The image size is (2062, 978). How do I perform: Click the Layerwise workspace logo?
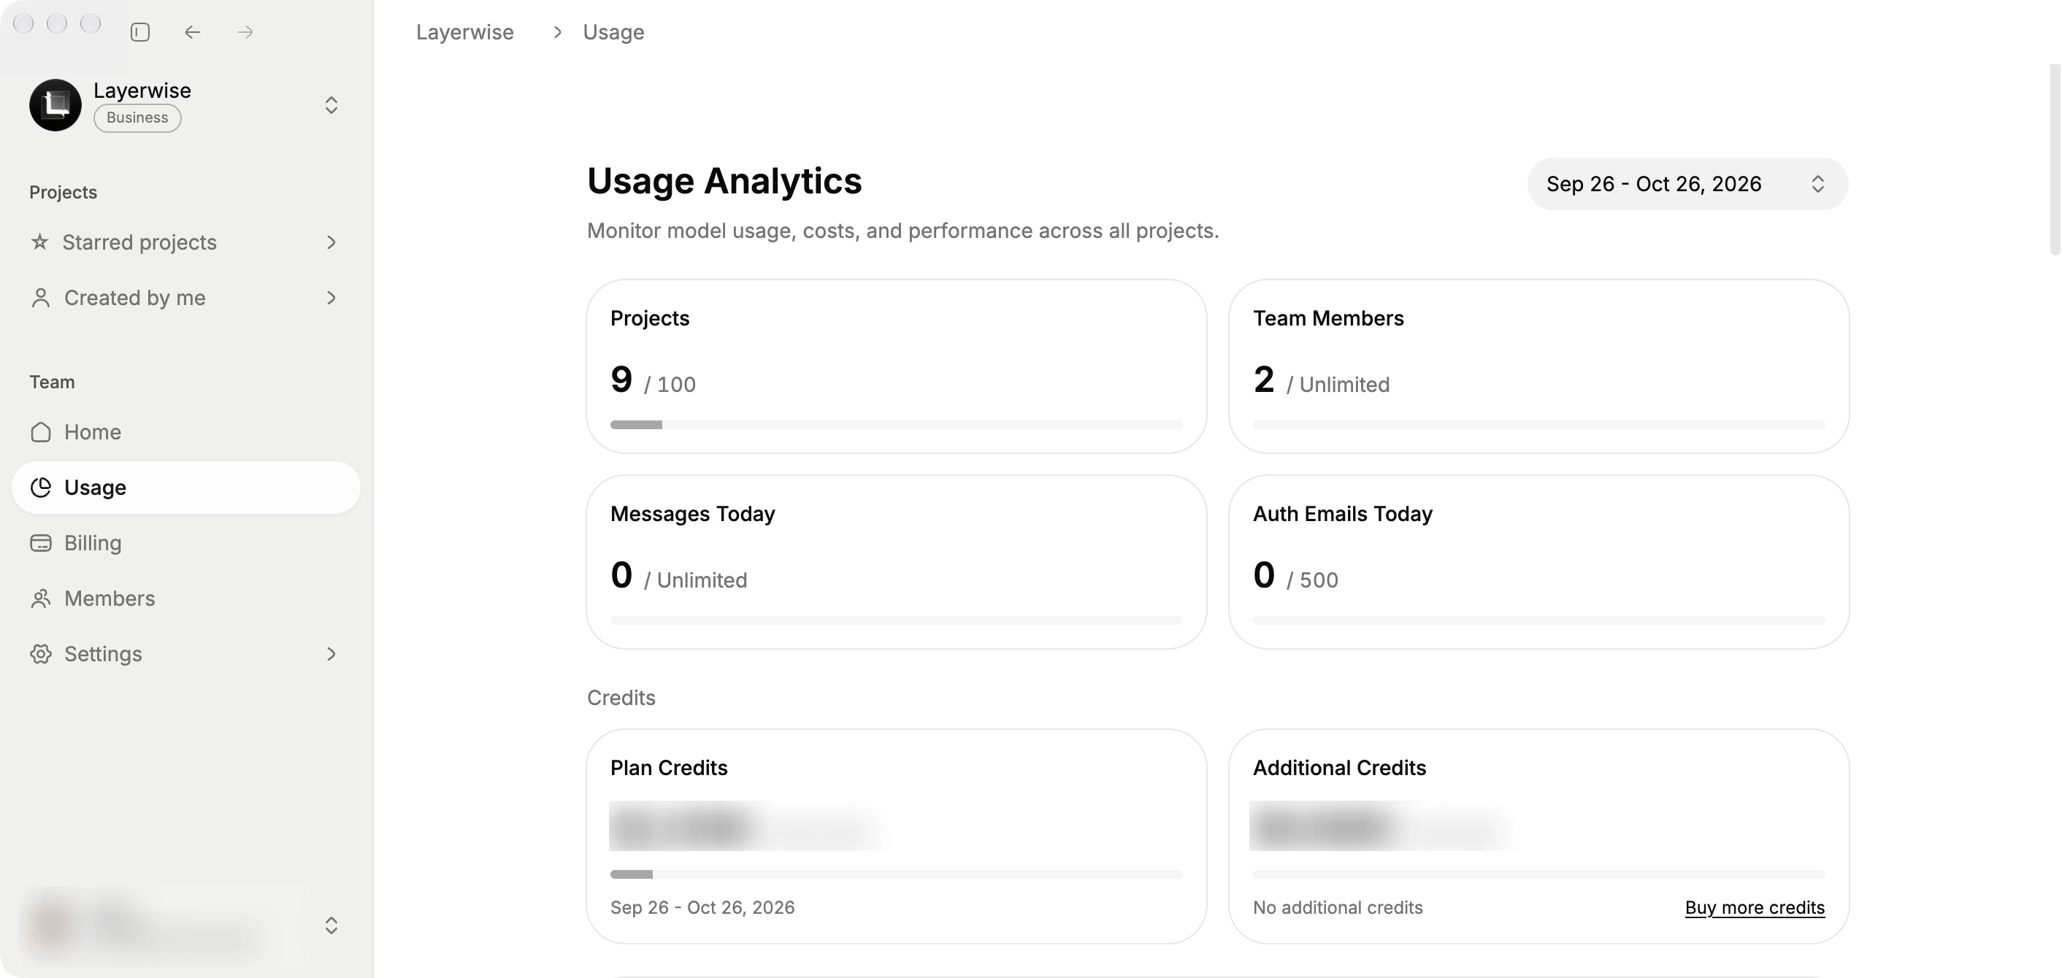[55, 105]
